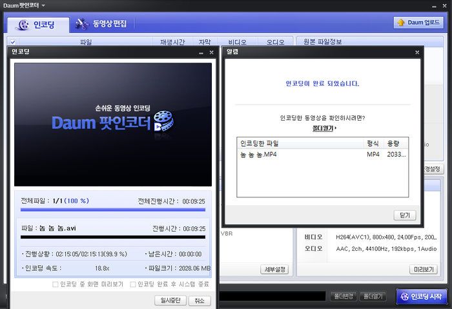The image size is (452, 309).
Task: Click the H264(AVC1) video info text
Action: click(386, 237)
